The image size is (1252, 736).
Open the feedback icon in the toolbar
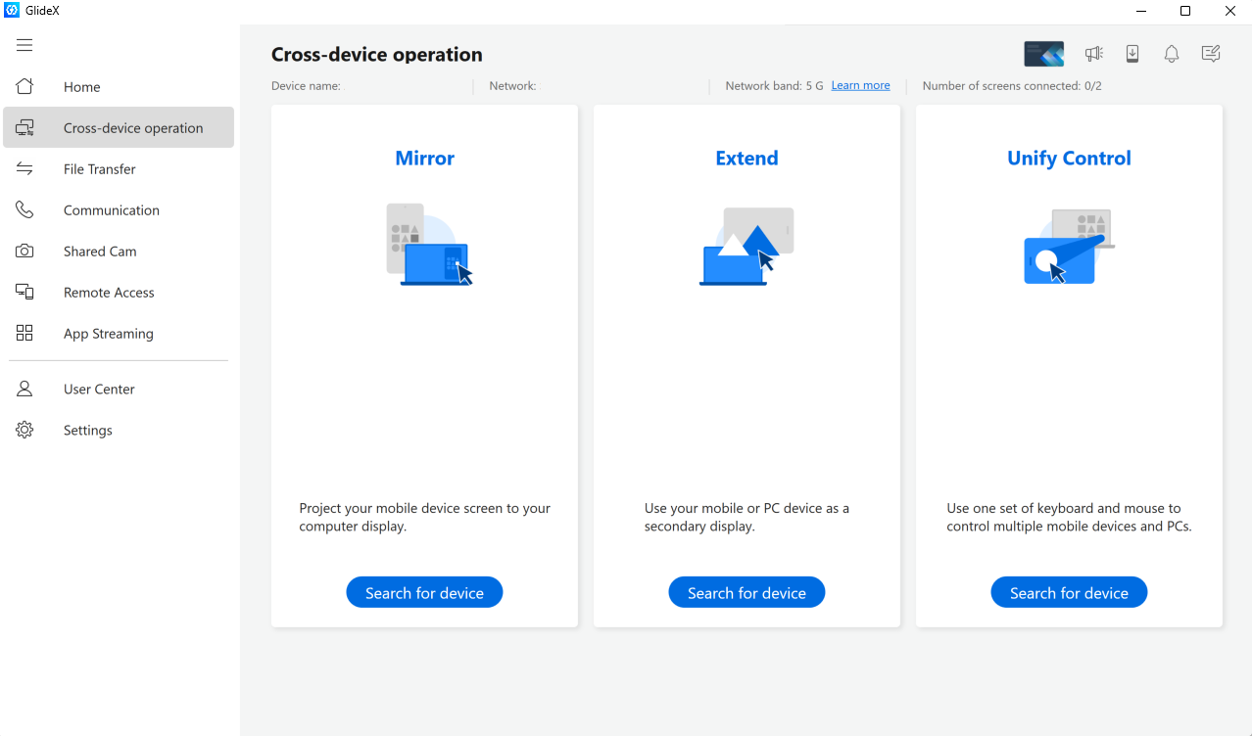1210,54
